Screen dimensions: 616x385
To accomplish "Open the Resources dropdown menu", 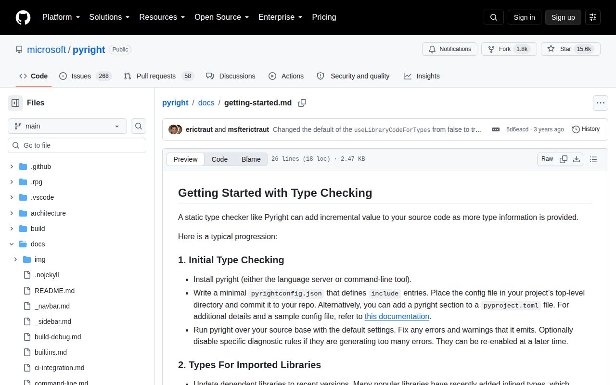I will (x=162, y=17).
